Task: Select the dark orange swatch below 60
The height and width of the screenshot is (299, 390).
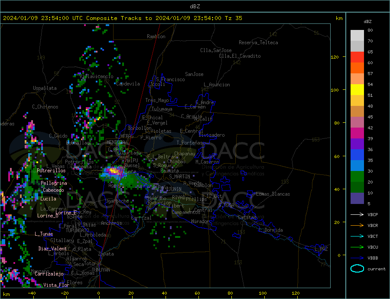Action: (x=357, y=68)
